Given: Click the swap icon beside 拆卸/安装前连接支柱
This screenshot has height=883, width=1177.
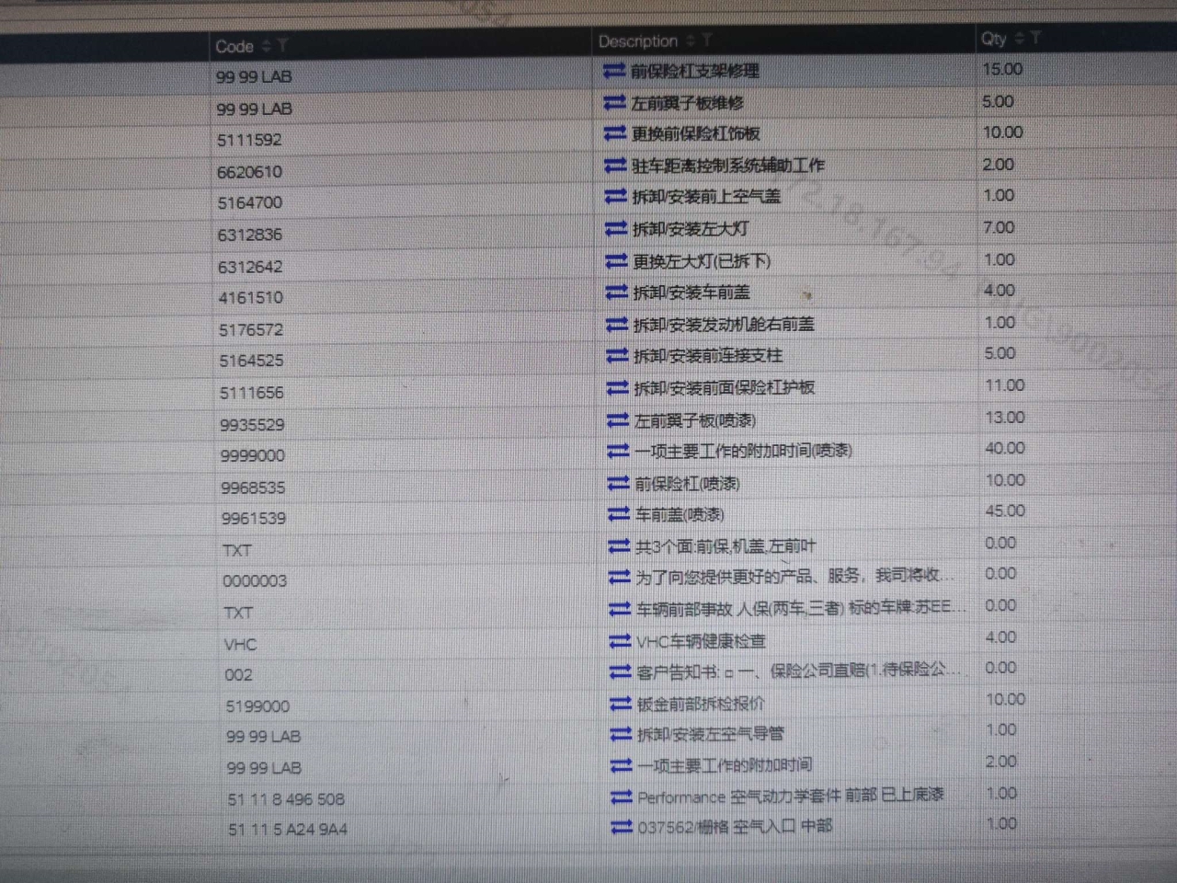Looking at the screenshot, I should coord(617,356).
